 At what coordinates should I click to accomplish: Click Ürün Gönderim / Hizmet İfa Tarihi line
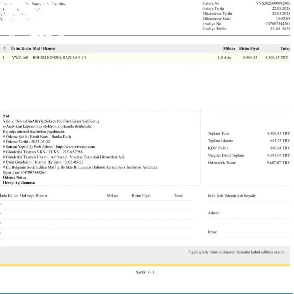[x=43, y=162]
